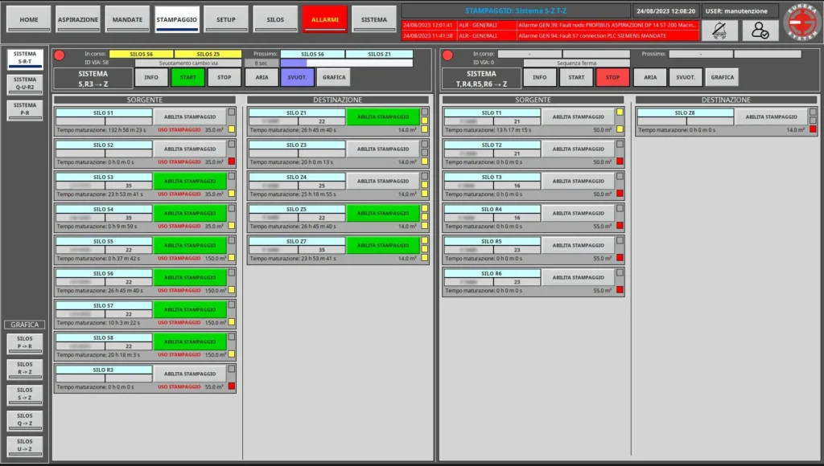Toggle the checkbox on Silo Z3 row
Image resolution: width=824 pixels, height=466 pixels.
tap(425, 144)
